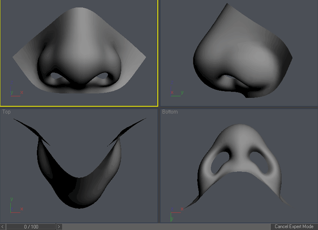Open the Top viewport label menu

(x=6, y=112)
